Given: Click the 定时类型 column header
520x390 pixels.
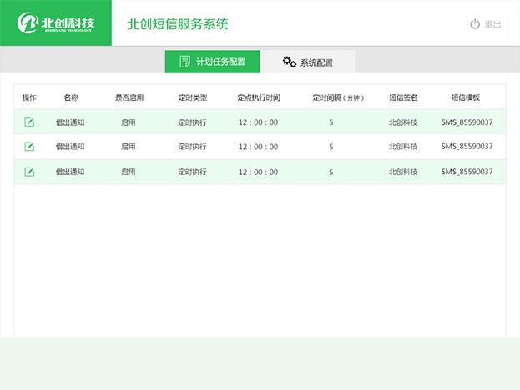Looking at the screenshot, I should 192,97.
